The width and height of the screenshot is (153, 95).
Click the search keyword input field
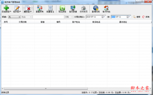[48, 17]
